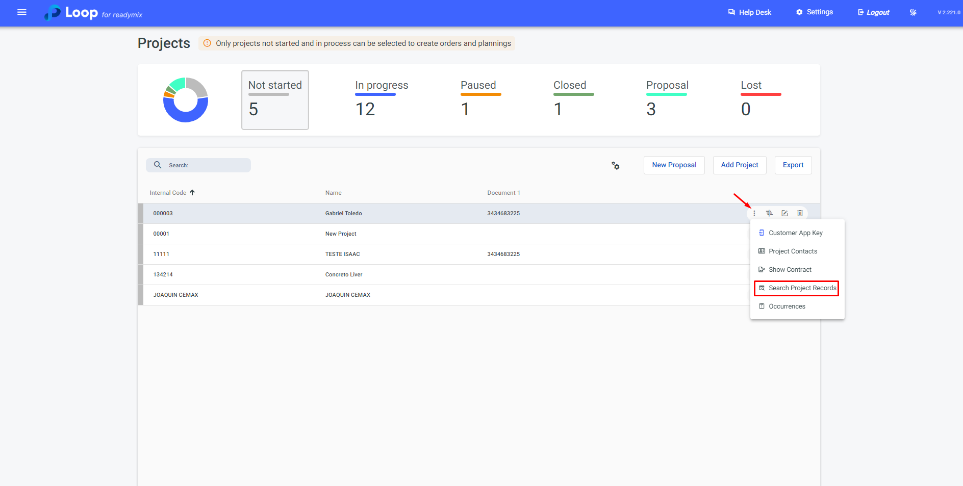The image size is (963, 486).
Task: Open Project Contacts from context menu
Action: point(793,251)
